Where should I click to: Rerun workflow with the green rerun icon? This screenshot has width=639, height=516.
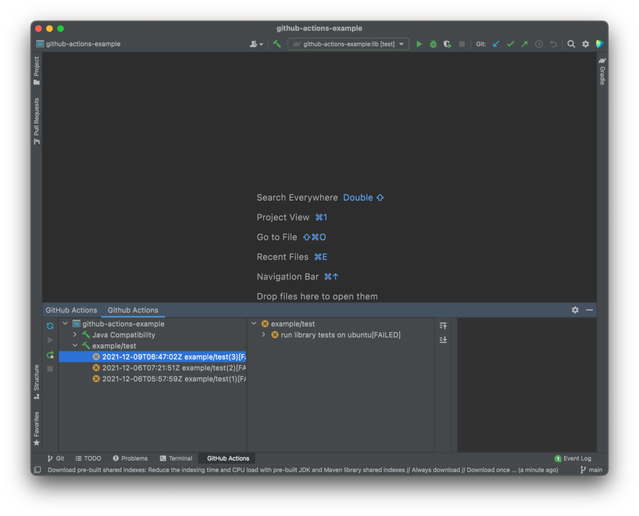(x=50, y=354)
